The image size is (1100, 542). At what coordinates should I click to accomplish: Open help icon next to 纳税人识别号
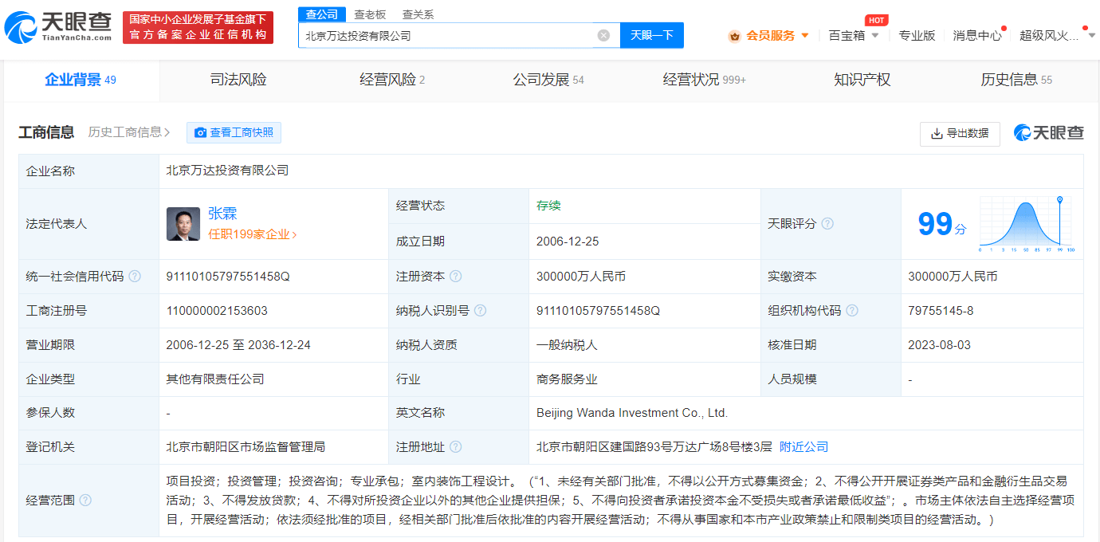[480, 311]
